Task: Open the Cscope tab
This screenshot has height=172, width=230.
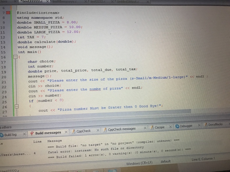Action: click(x=160, y=127)
